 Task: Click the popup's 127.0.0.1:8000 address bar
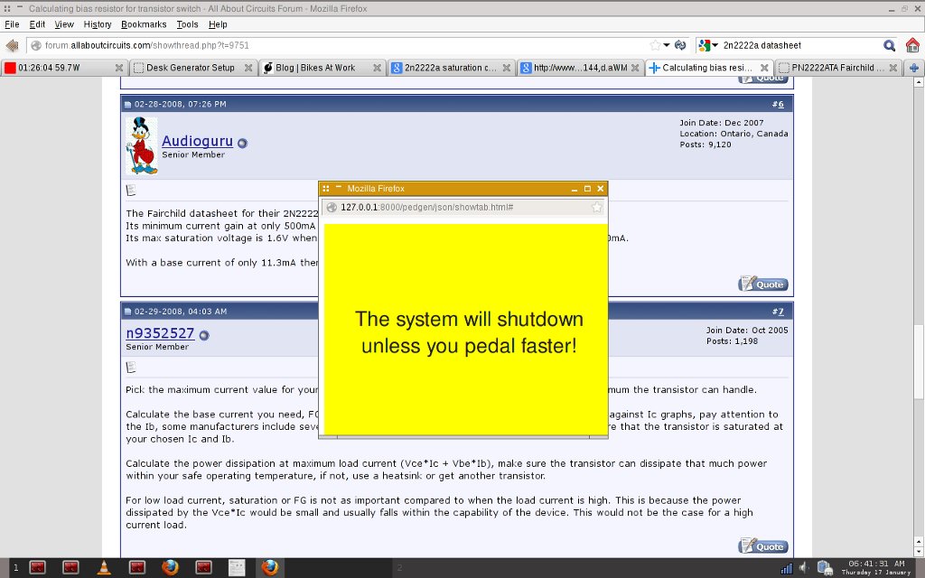pos(463,207)
